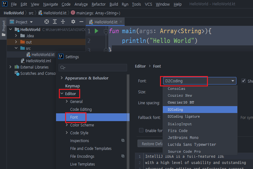253x169 pixels.
Task: Open Code Editing settings
Action: tap(81, 109)
